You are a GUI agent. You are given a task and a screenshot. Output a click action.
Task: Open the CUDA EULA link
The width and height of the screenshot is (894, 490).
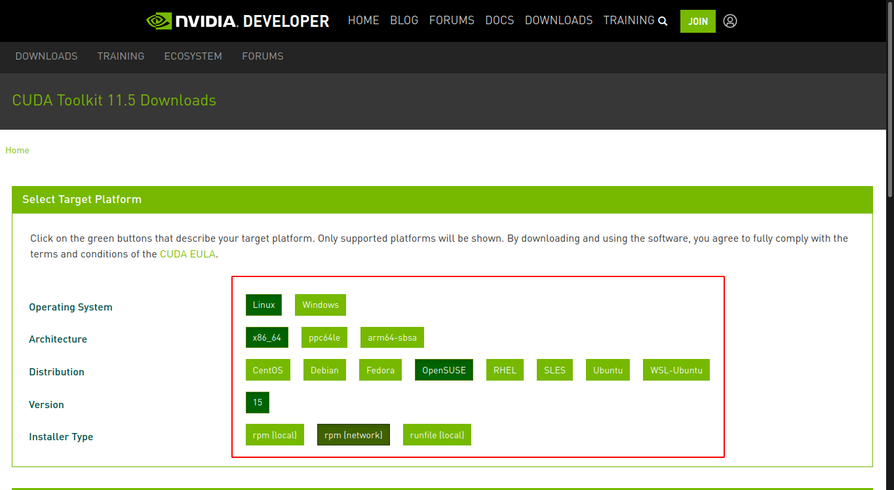point(187,254)
